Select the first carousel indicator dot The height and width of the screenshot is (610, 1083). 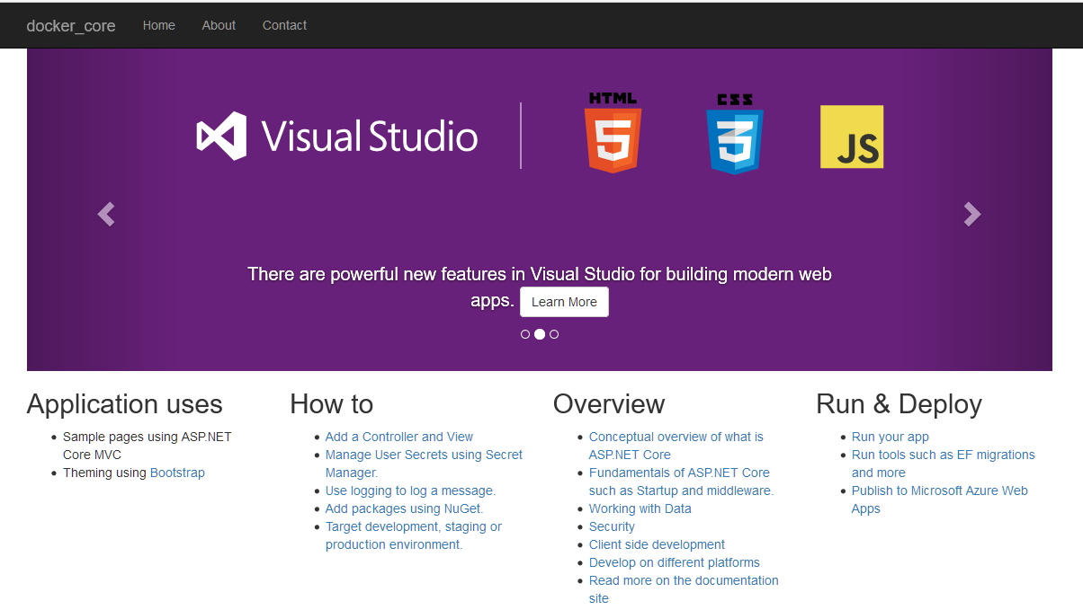coord(525,334)
